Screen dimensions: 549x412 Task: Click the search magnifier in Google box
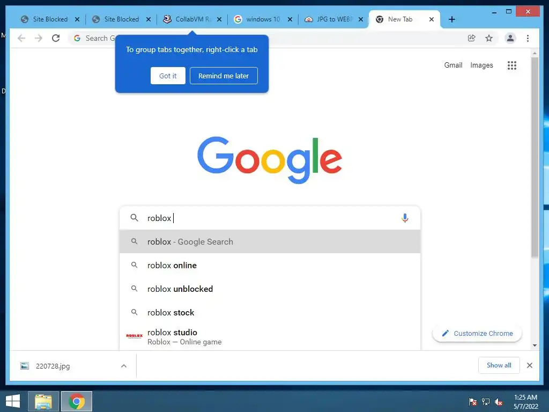(x=134, y=218)
